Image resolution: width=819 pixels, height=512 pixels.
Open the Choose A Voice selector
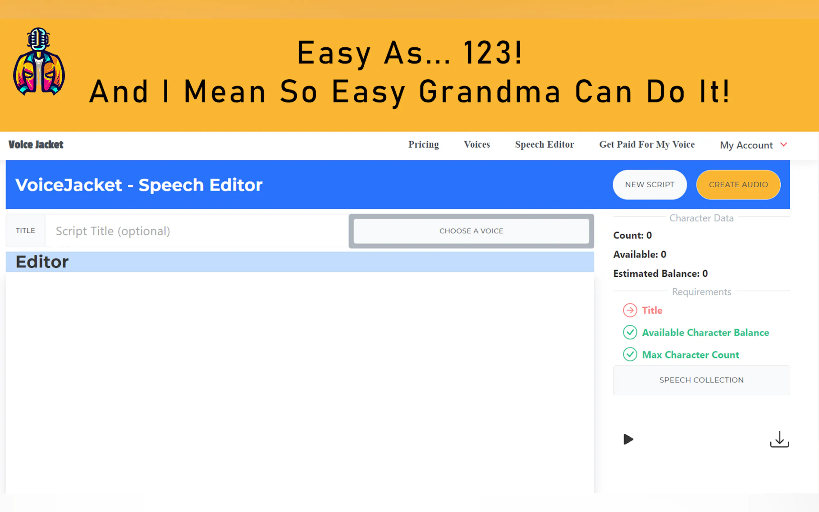coord(471,231)
